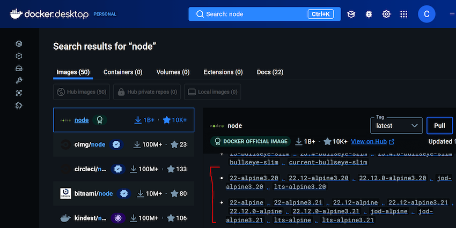Open Settings gear icon
Screen dimensions: 456x228
[386, 14]
